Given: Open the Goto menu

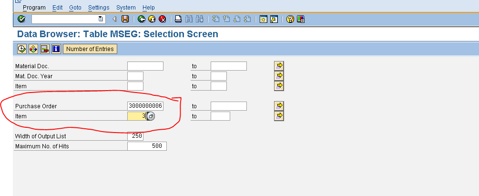Looking at the screenshot, I should [x=75, y=7].
